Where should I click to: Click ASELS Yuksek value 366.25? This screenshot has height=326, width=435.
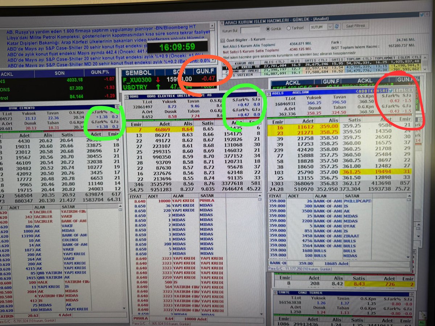tap(313, 103)
